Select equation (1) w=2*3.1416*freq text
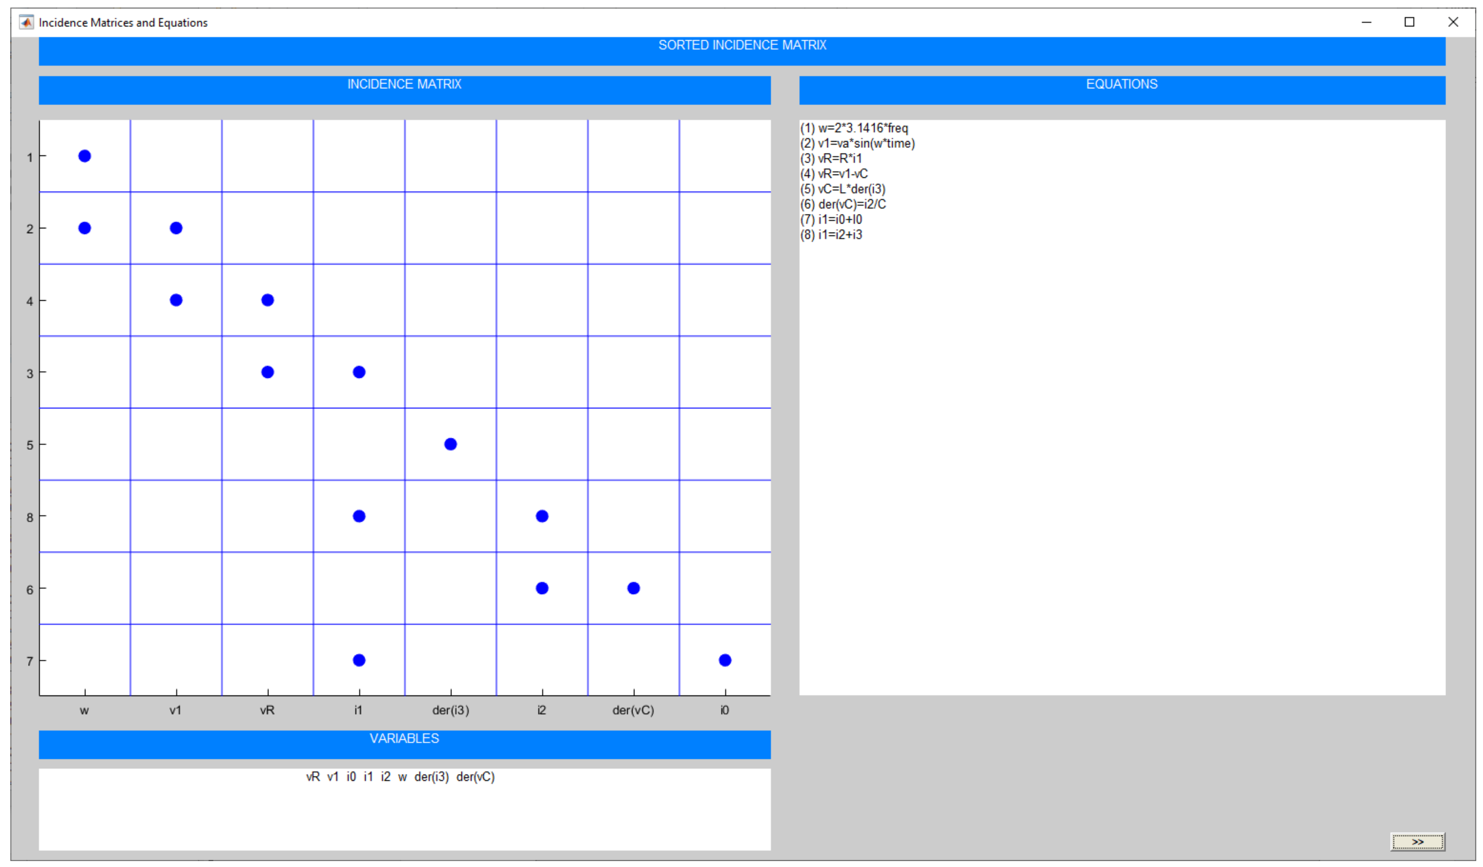Image resolution: width=1483 pixels, height=867 pixels. click(854, 128)
